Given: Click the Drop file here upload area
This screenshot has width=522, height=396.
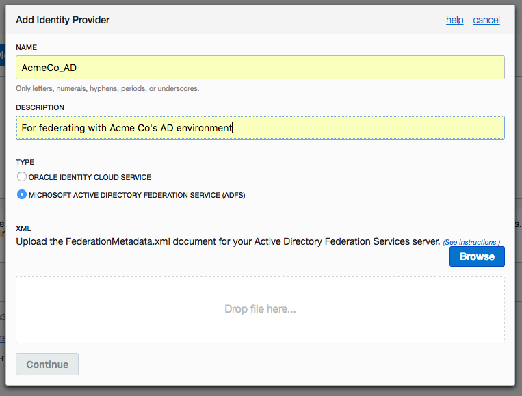Looking at the screenshot, I should point(260,309).
